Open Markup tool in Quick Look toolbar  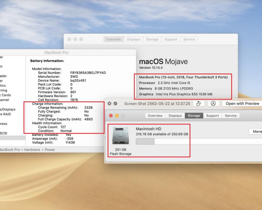214,104
